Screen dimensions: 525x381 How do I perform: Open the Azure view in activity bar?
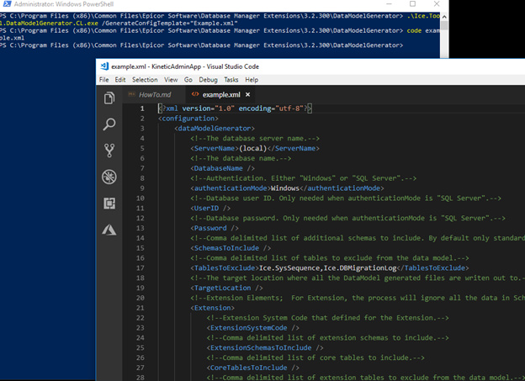click(109, 230)
